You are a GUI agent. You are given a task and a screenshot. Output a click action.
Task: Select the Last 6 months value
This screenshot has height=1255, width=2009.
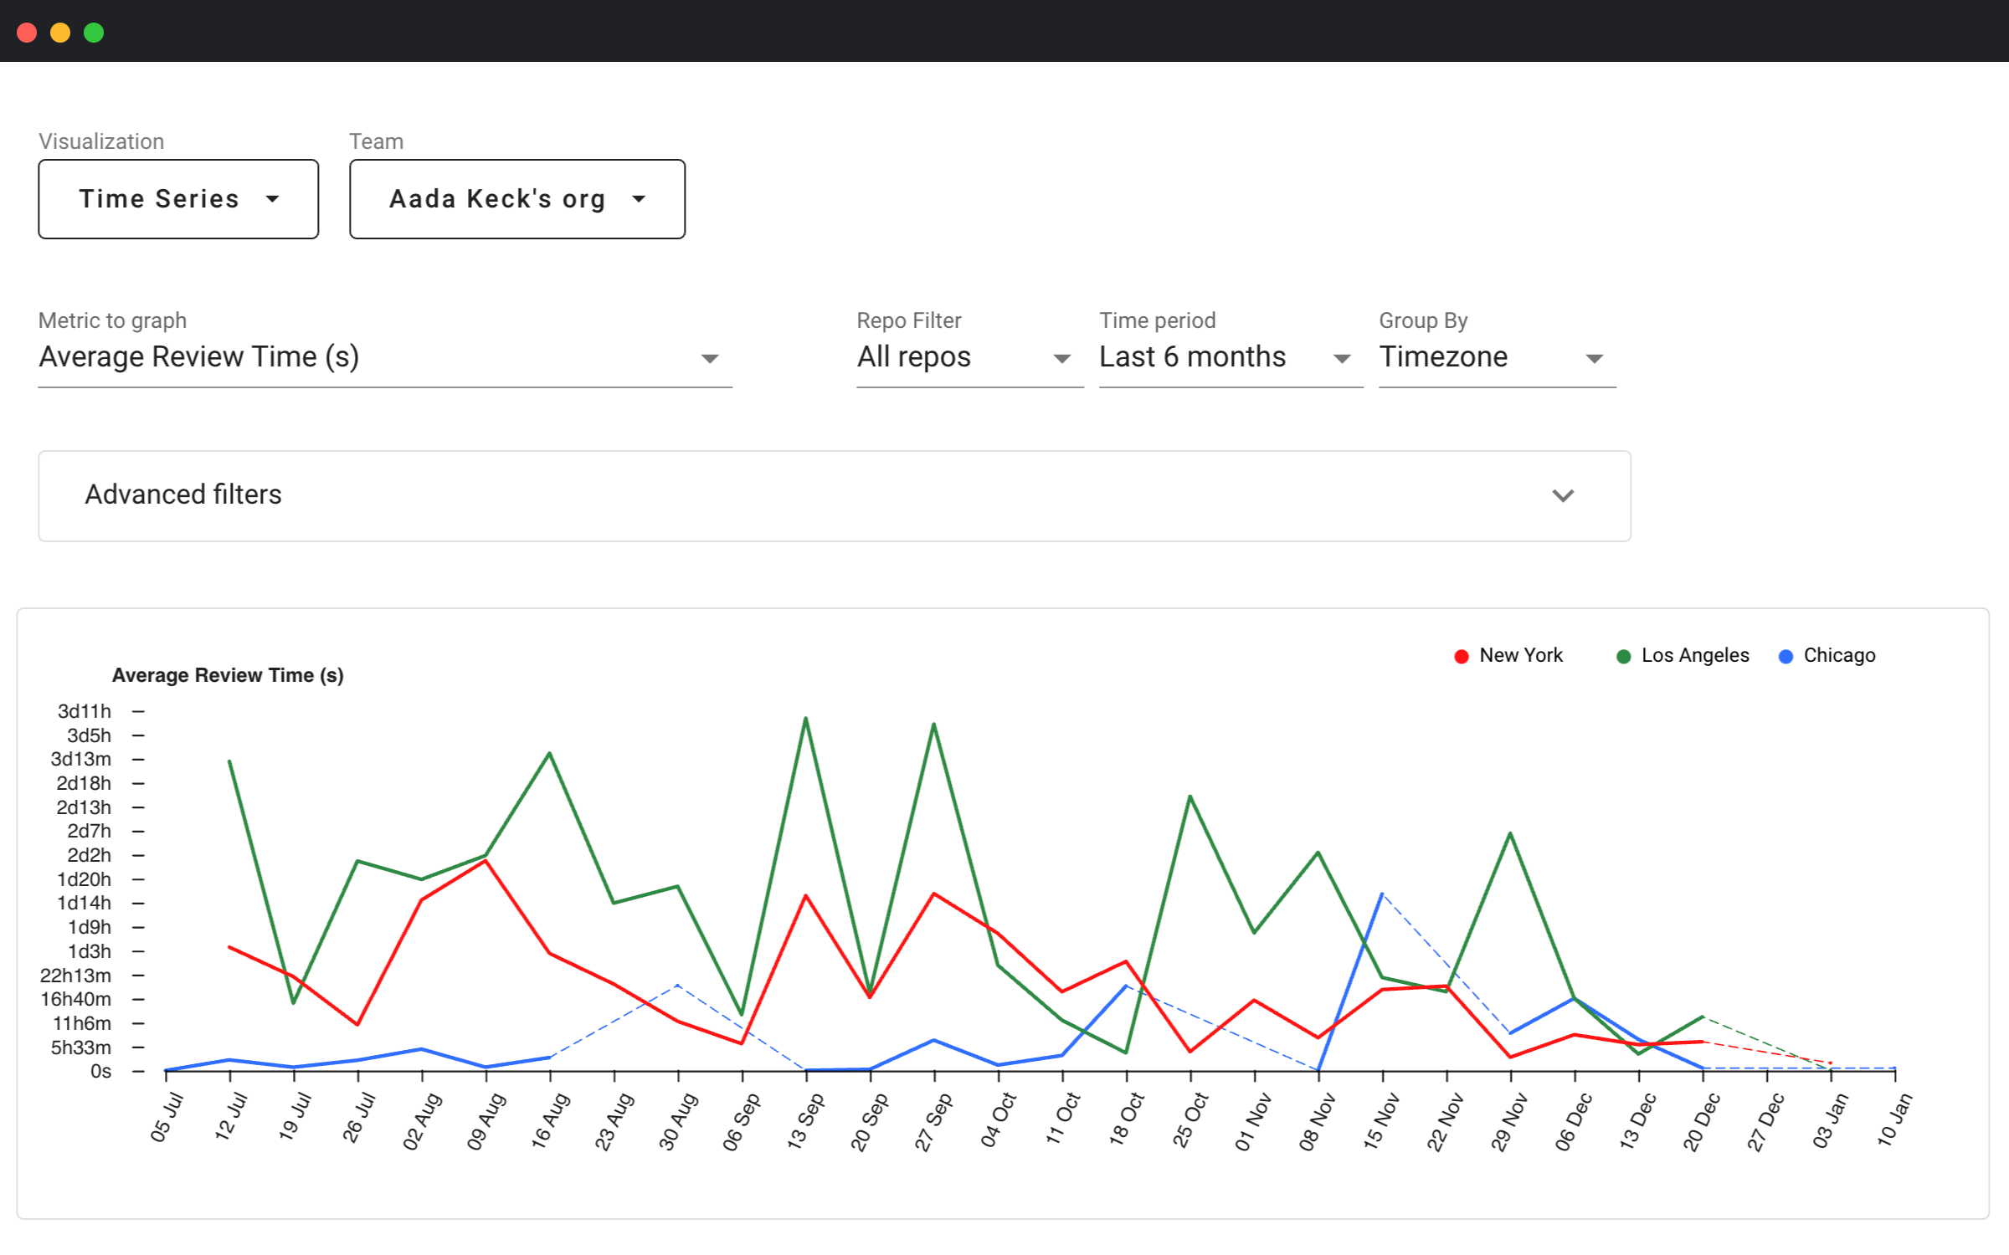point(1192,357)
